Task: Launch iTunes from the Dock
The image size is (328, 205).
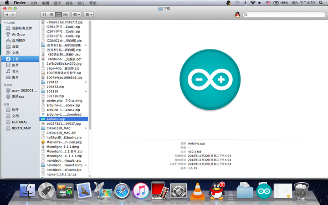Action: pyautogui.click(x=141, y=191)
